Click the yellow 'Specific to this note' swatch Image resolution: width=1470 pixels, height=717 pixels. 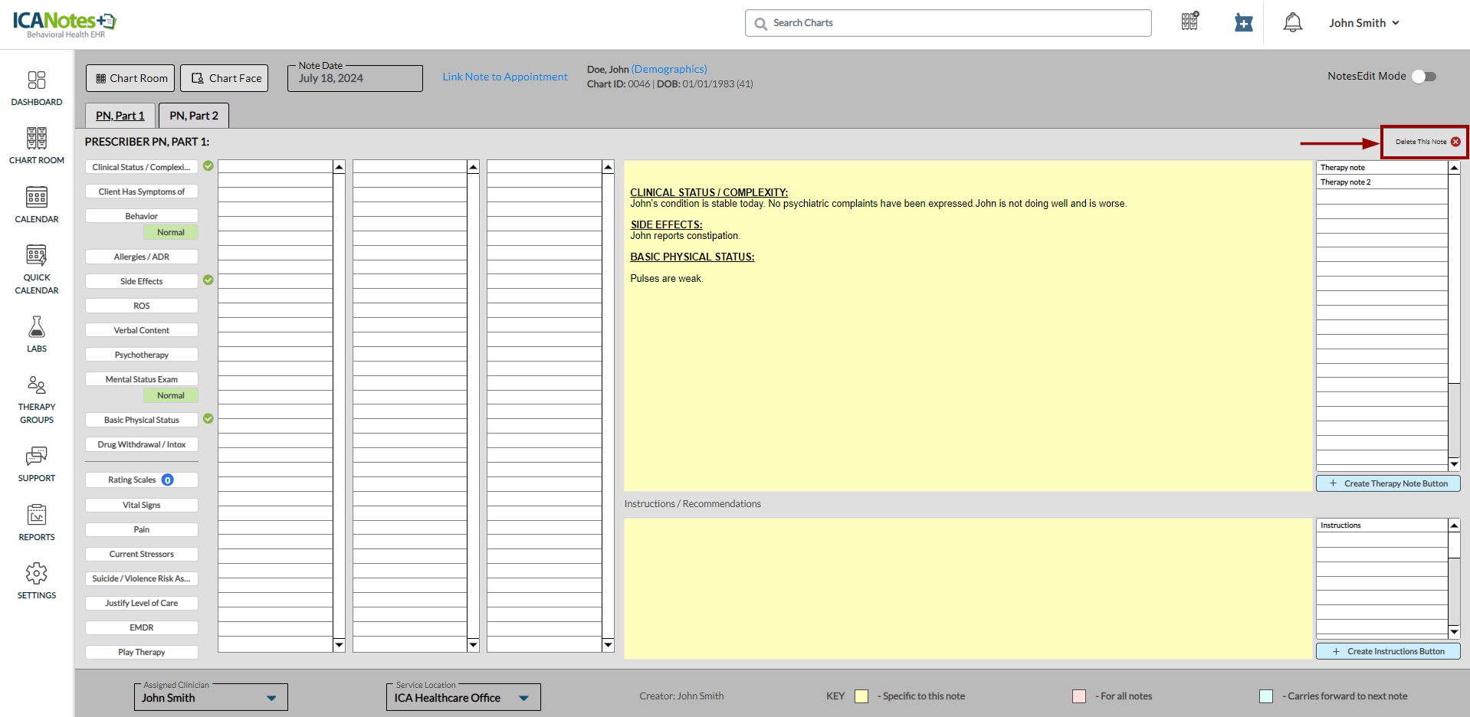pos(861,696)
